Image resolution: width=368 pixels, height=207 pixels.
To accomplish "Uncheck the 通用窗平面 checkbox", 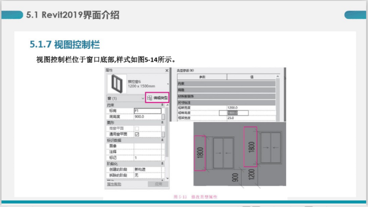I will [x=136, y=134].
